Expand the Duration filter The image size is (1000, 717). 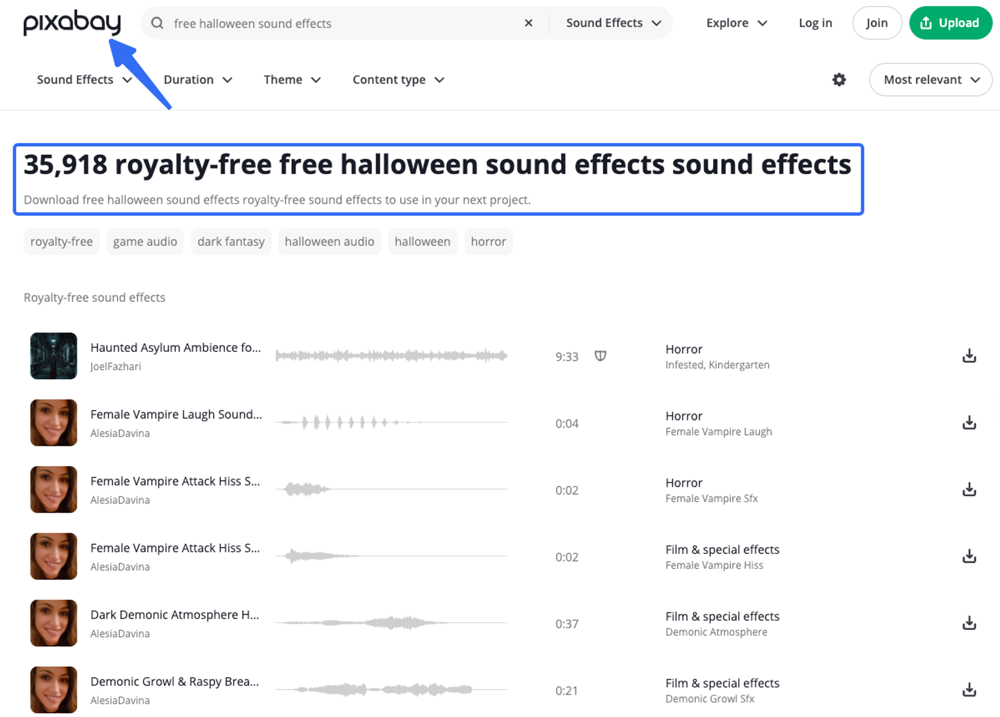pos(198,79)
